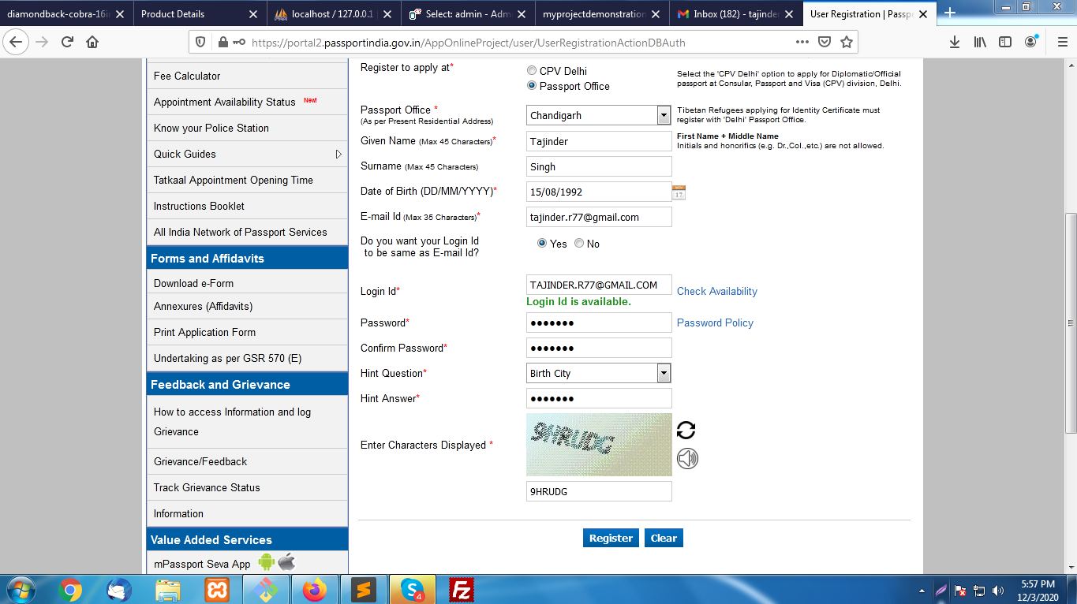
Task: Select No for Login Id same as email
Action: coord(579,244)
